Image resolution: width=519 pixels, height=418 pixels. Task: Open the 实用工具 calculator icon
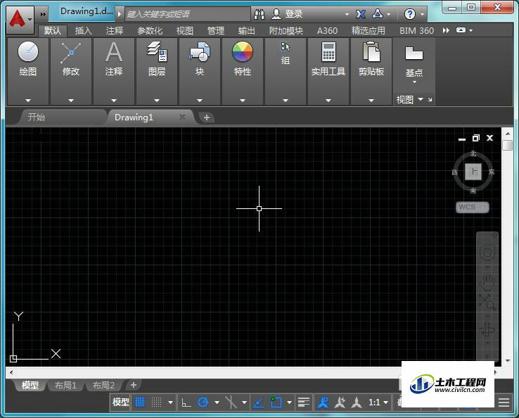click(328, 51)
